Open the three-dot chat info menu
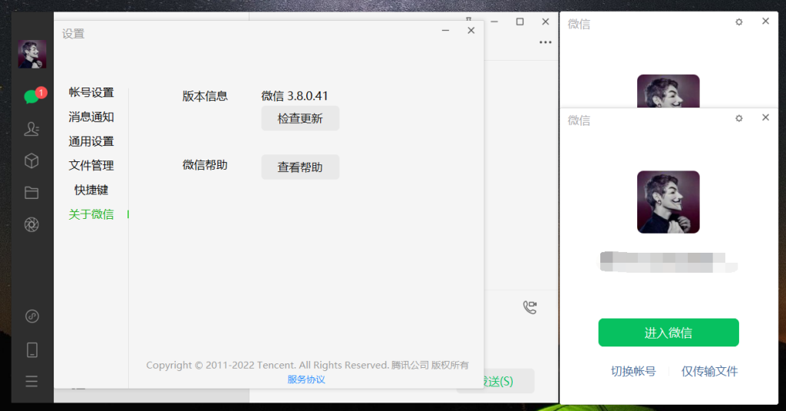 (546, 42)
